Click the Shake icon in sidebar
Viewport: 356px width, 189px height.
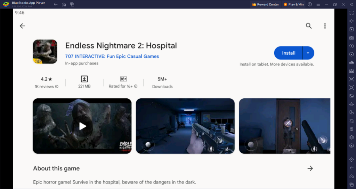click(x=351, y=121)
